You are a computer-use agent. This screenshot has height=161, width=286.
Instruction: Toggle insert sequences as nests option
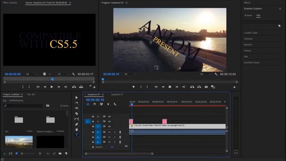(x=88, y=104)
